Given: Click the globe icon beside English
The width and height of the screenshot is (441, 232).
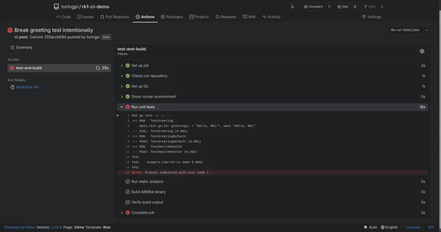Looking at the screenshot, I should [x=382, y=227].
